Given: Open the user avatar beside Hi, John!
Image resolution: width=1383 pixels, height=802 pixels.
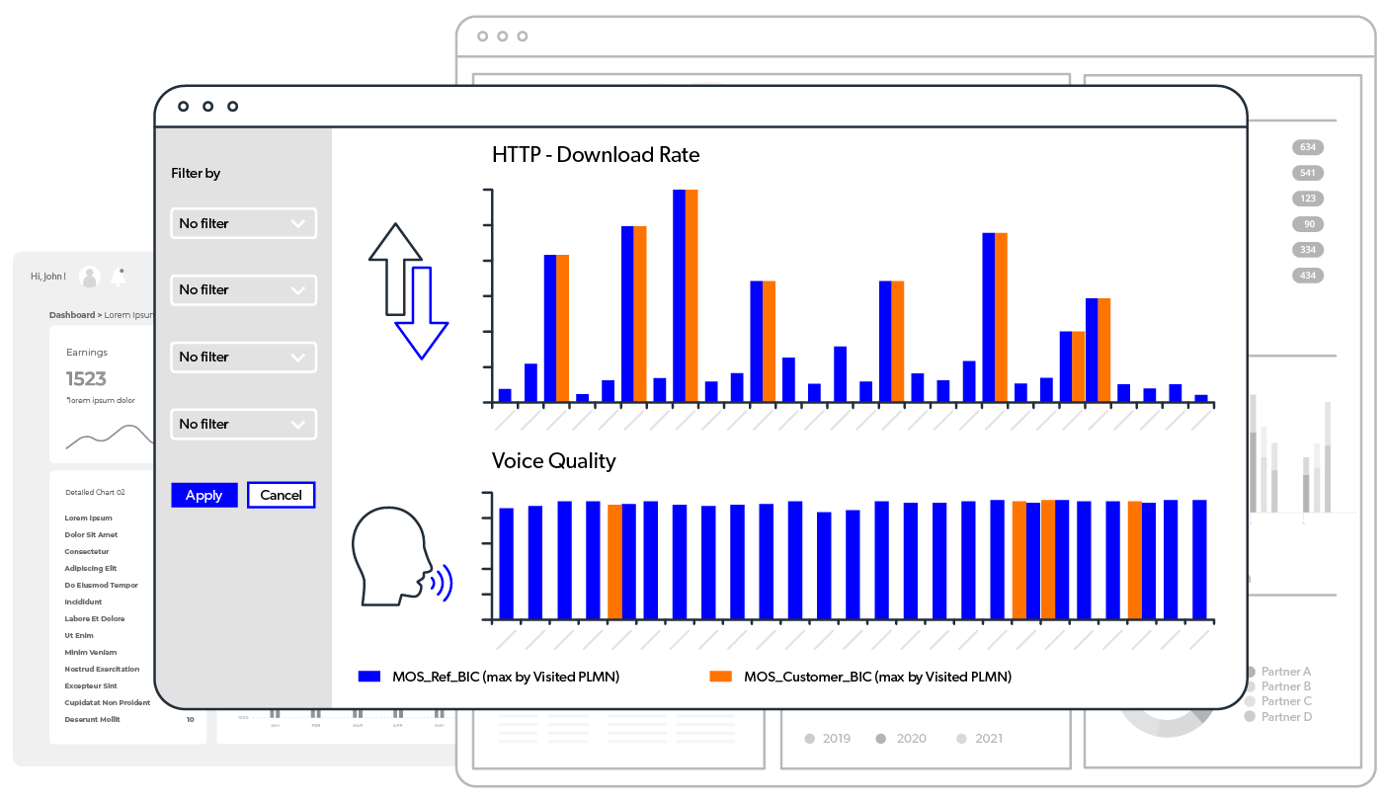Looking at the screenshot, I should click(x=90, y=277).
